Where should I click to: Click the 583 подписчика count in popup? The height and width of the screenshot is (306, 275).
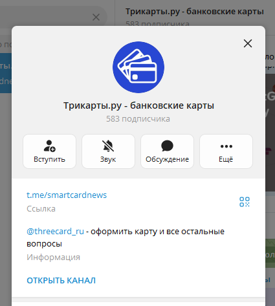tap(138, 119)
